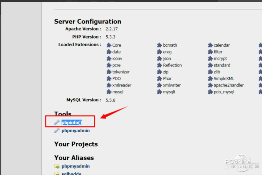Viewport: 262px width, 175px height.
Task: Click the puzzle icon next to Reflection
Action: coord(159,65)
